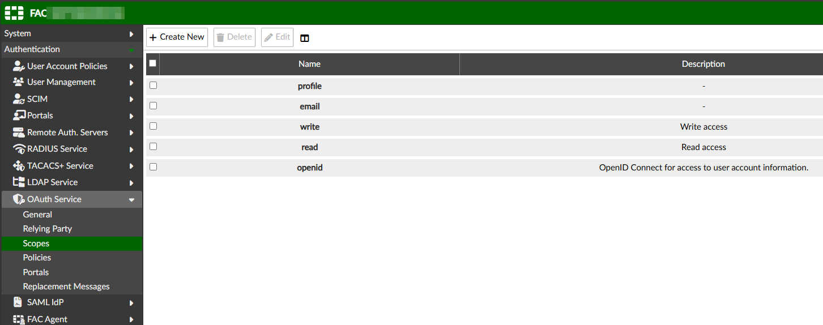Tick the checkbox for profile scope

click(x=153, y=85)
